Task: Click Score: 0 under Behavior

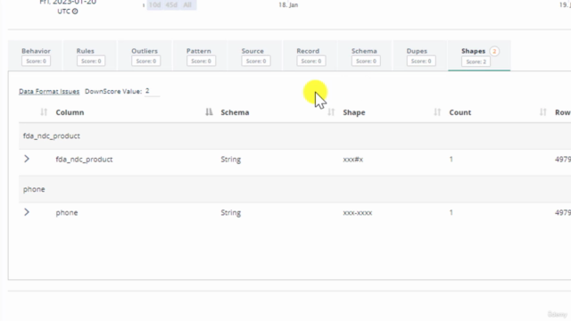Action: point(36,62)
